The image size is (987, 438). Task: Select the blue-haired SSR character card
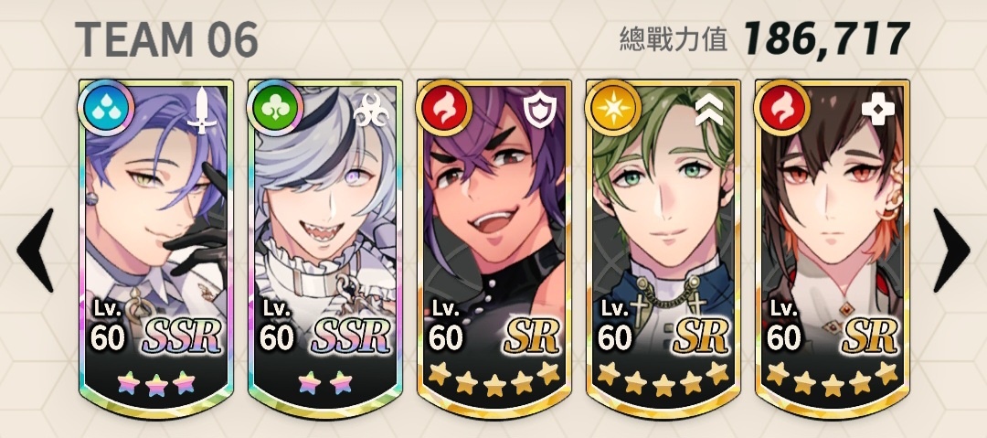coord(156,249)
